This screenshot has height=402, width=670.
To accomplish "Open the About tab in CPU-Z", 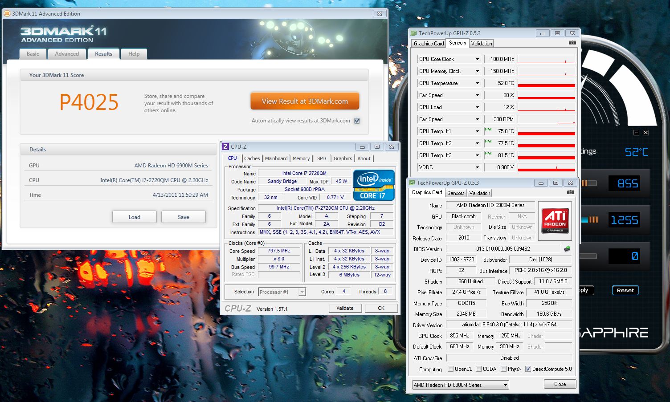I will (x=364, y=158).
